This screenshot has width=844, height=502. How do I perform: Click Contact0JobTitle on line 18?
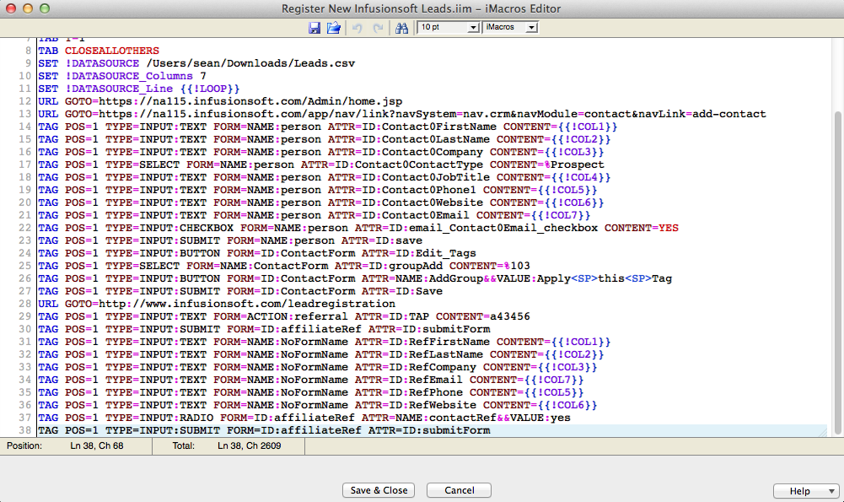pos(435,177)
